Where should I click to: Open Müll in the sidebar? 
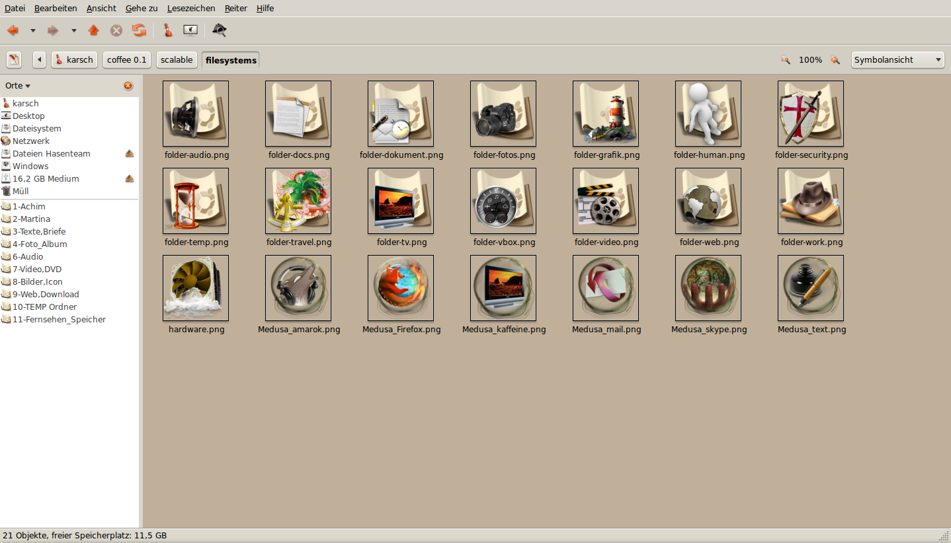click(69, 191)
